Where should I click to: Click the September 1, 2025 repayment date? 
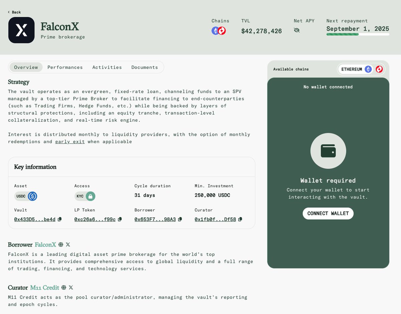pos(358,29)
